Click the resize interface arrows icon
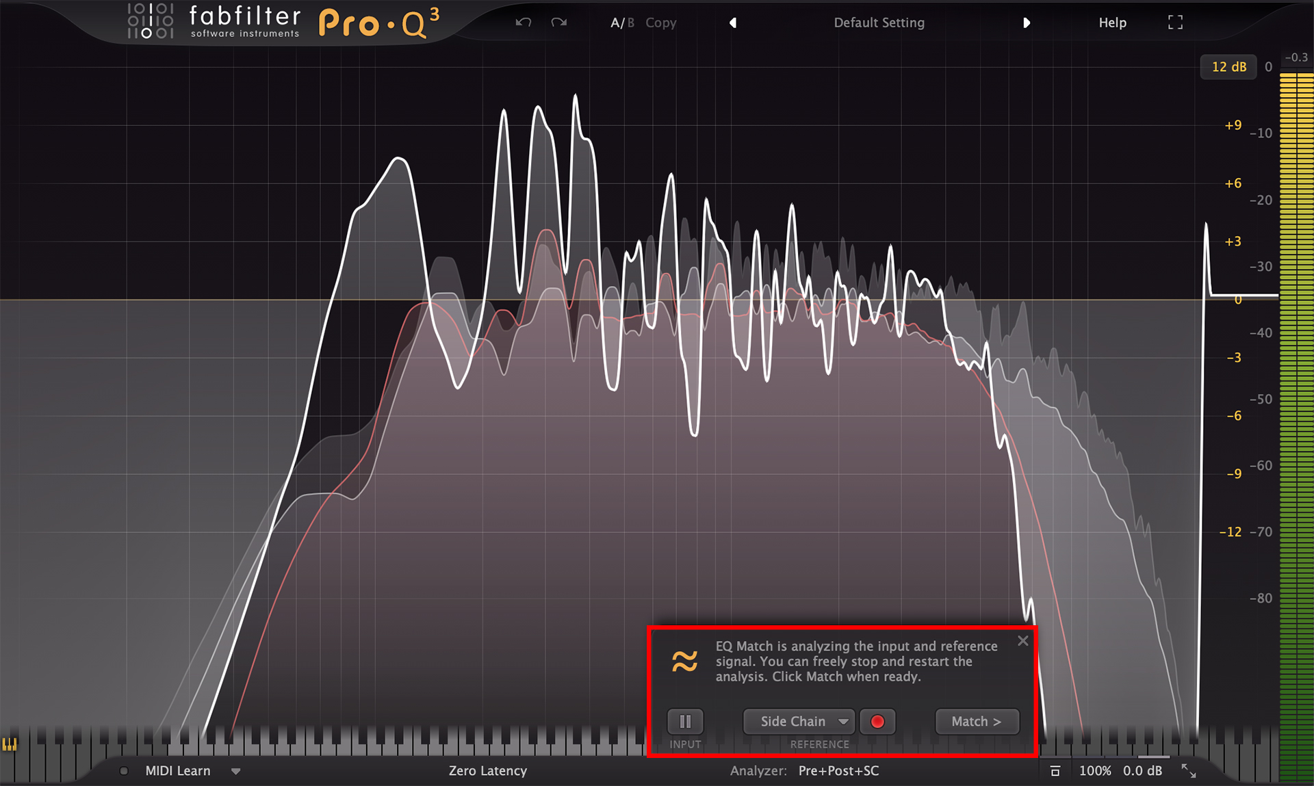The width and height of the screenshot is (1314, 786). (1189, 771)
